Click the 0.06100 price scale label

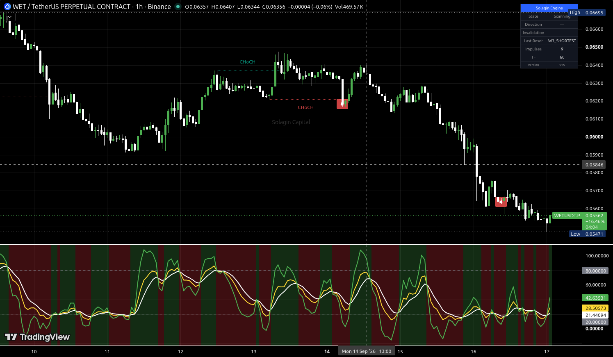click(594, 119)
